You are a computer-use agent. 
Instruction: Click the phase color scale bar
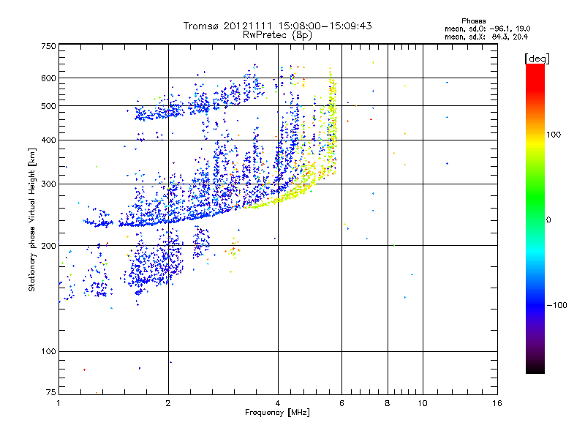[535, 218]
